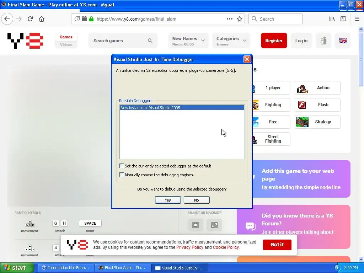The width and height of the screenshot is (364, 273).
Task: Click the red Register button
Action: (x=274, y=41)
